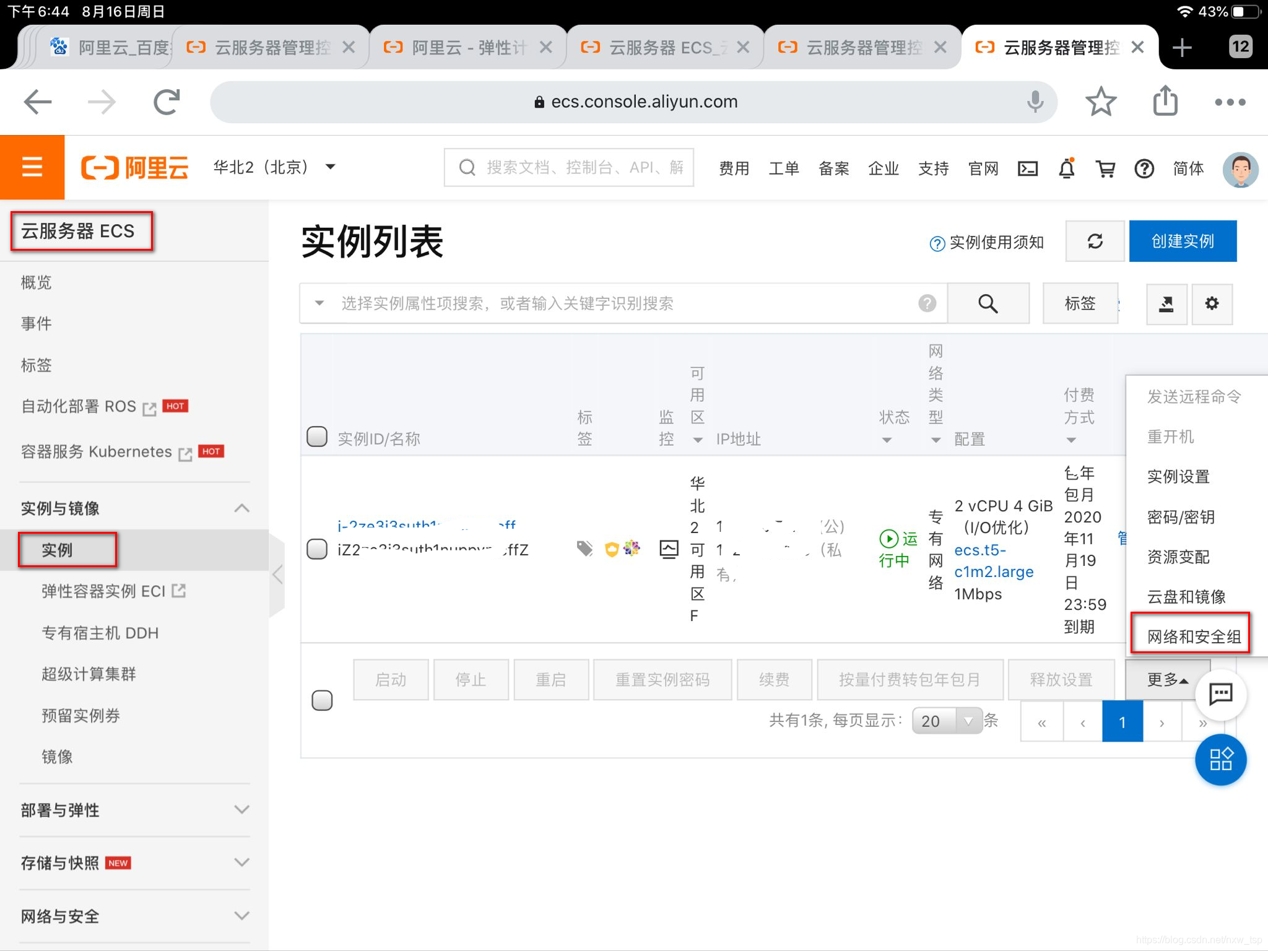Click the refresh instance list button
This screenshot has width=1268, height=951.
(1095, 241)
